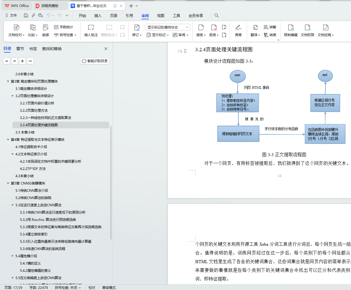Click the save document icon
The image size is (351, 290).
26,15
